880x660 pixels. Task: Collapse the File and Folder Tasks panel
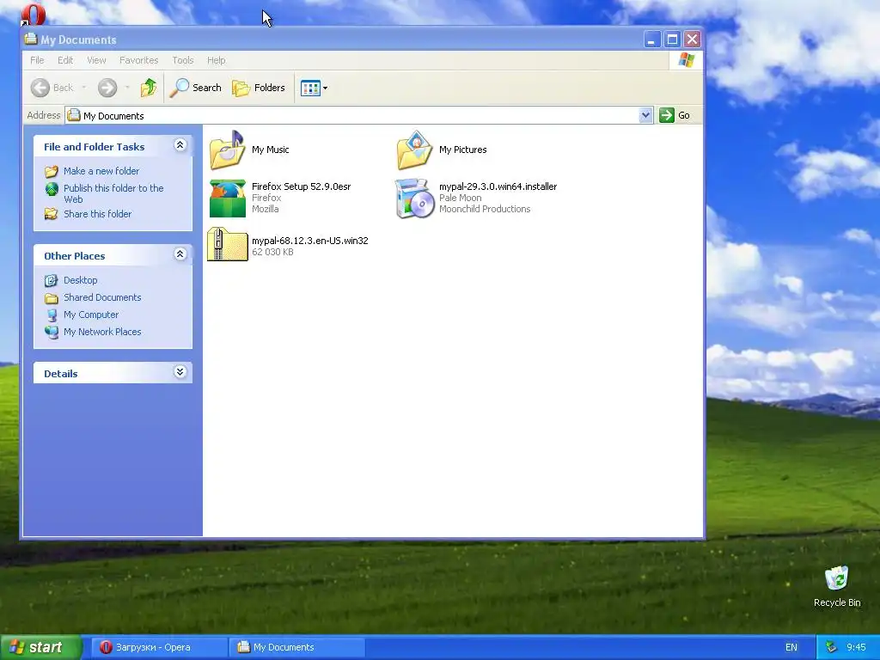point(180,145)
